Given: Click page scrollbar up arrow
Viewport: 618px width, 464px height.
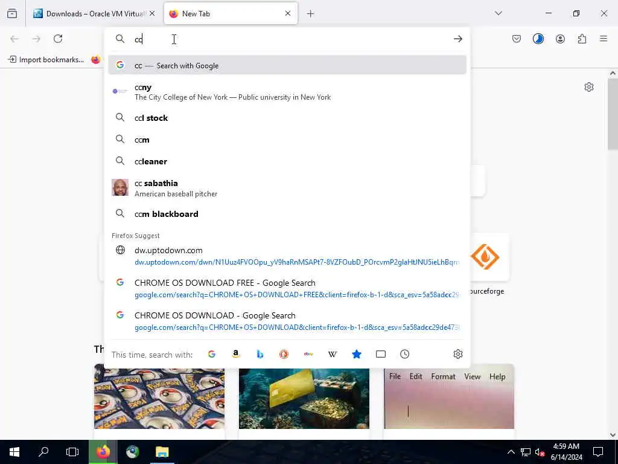Looking at the screenshot, I should (x=613, y=73).
